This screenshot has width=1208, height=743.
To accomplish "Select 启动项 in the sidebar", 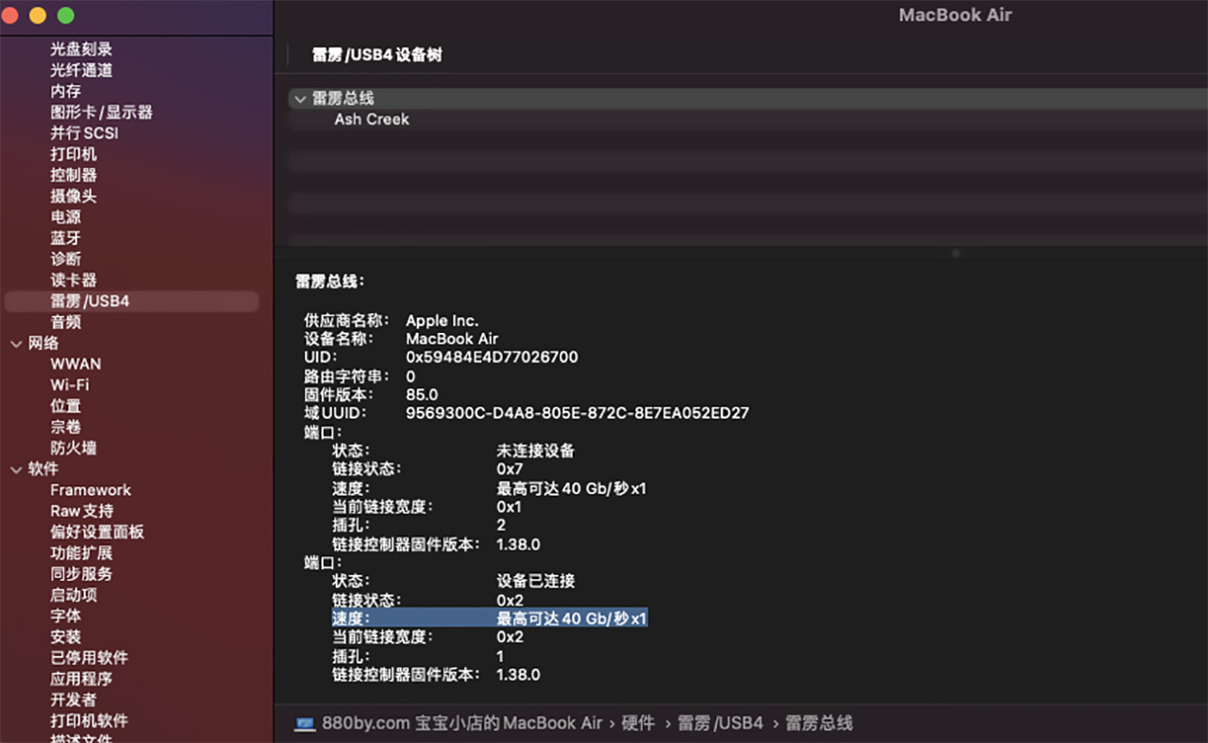I will (74, 594).
